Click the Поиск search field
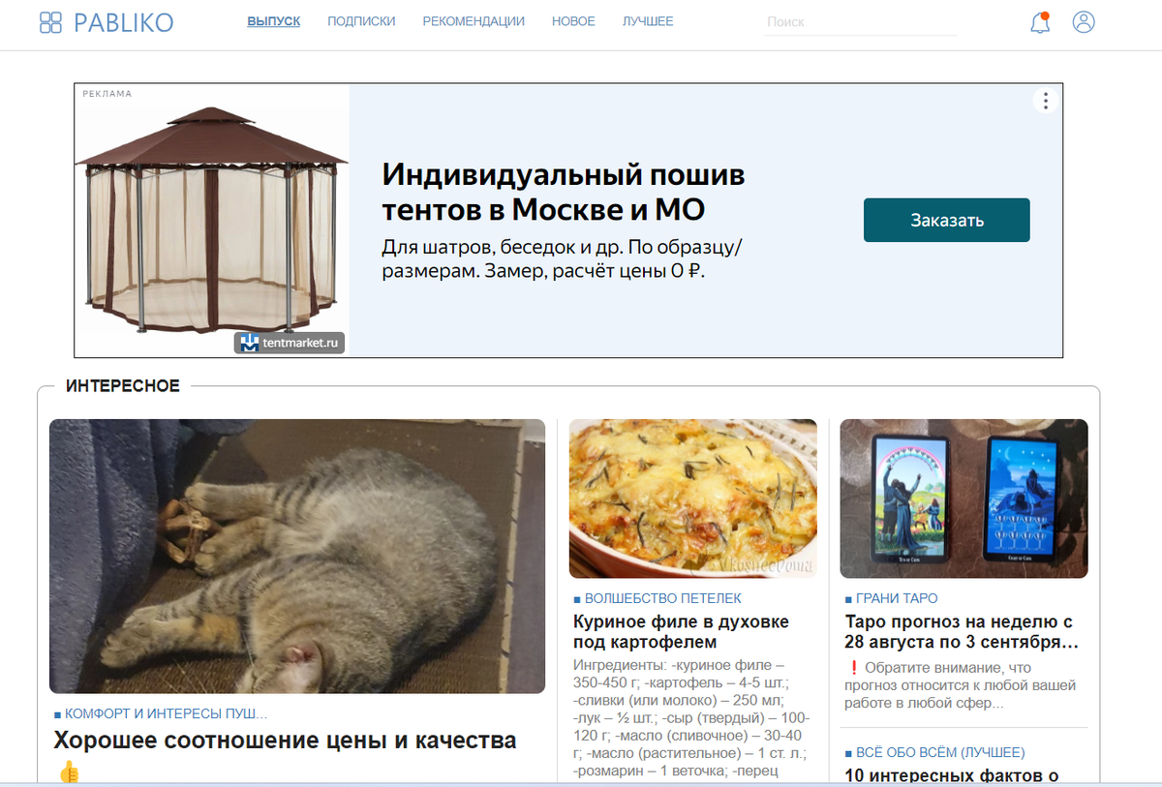This screenshot has height=787, width=1162. 860,22
